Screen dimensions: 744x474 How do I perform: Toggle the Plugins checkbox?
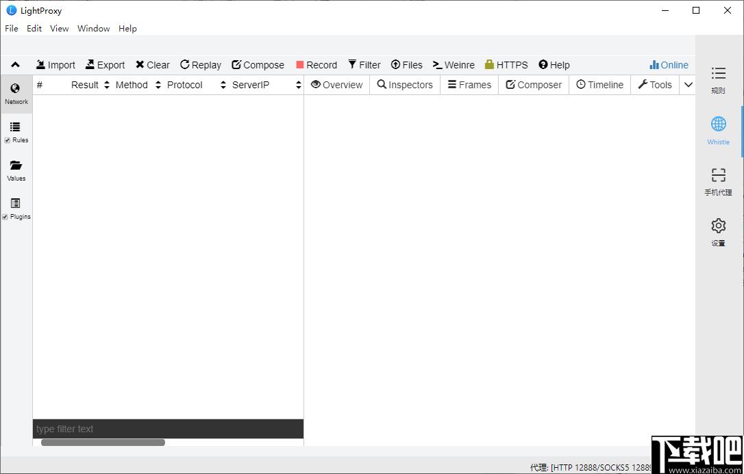5,217
